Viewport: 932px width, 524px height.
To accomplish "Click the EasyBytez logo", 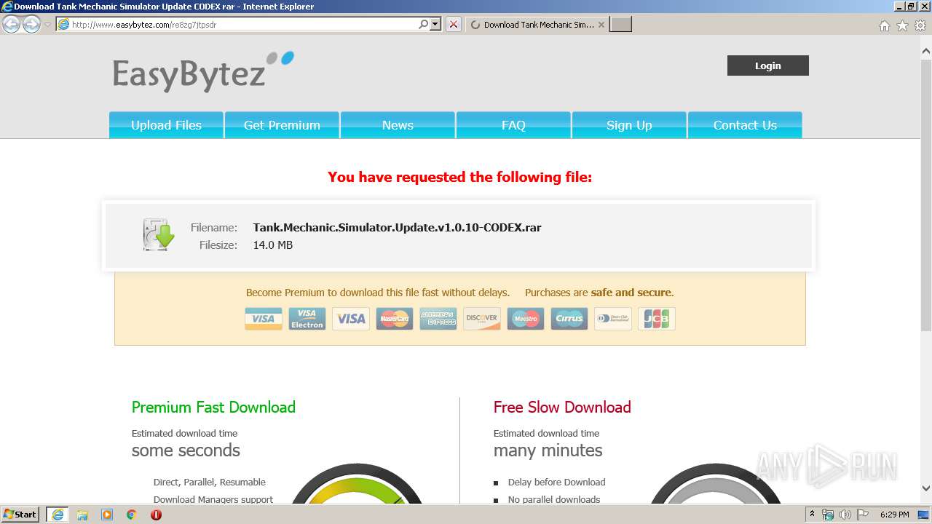I will pos(203,71).
